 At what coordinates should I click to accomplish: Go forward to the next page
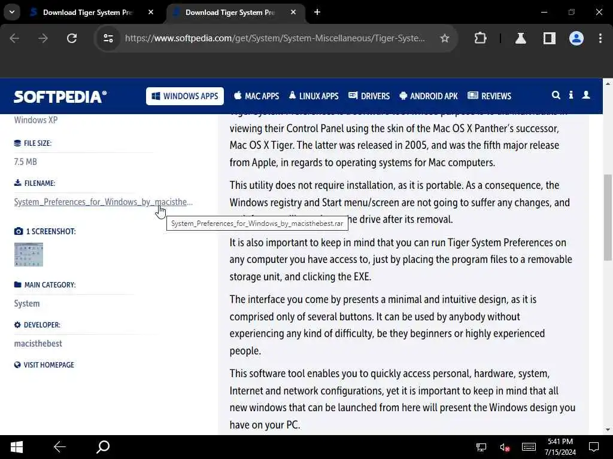pos(43,38)
